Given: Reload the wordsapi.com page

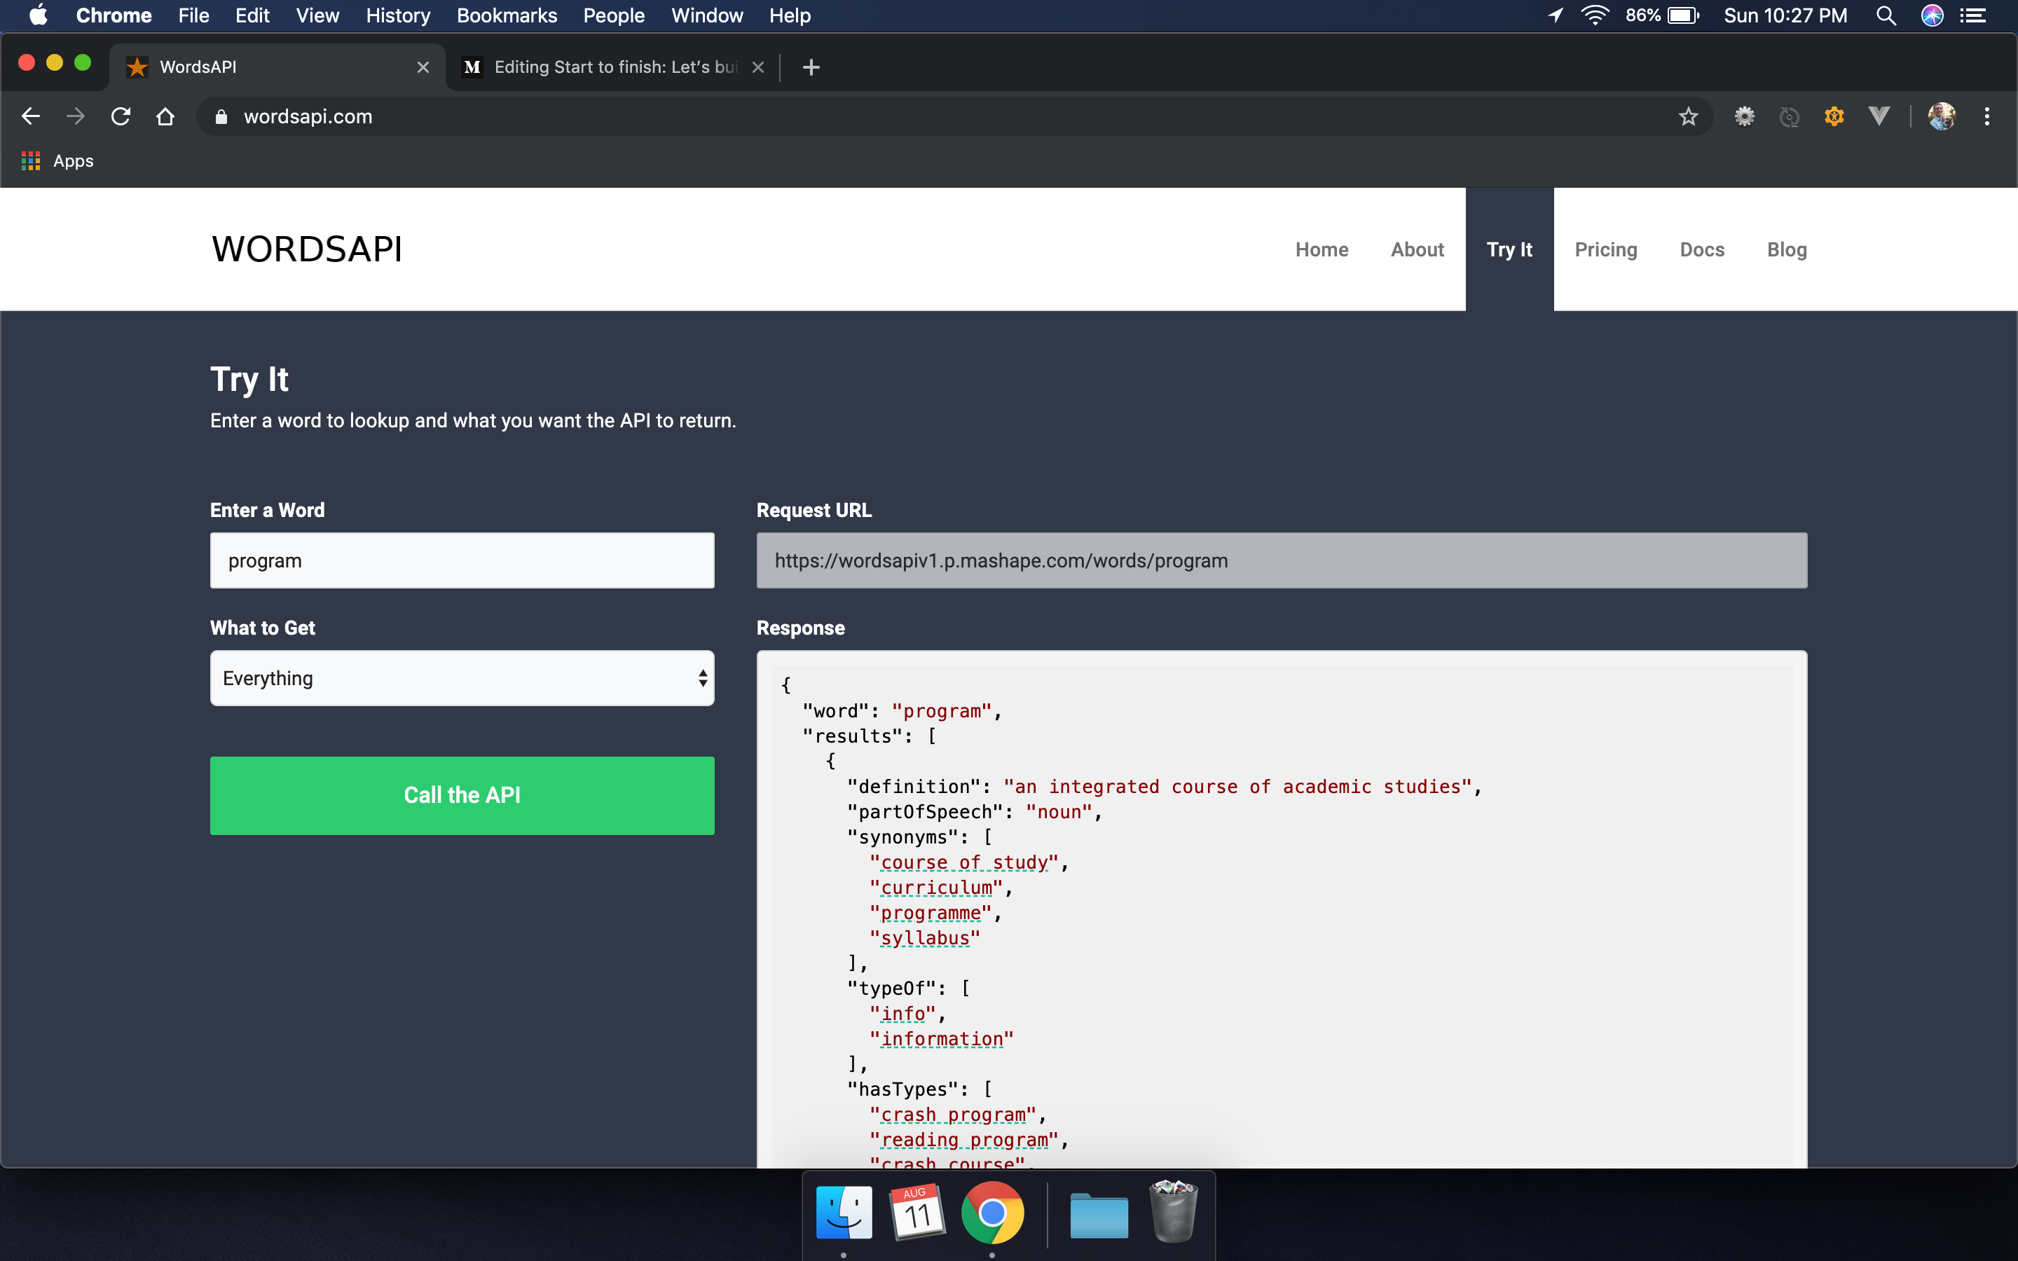Looking at the screenshot, I should click(121, 116).
